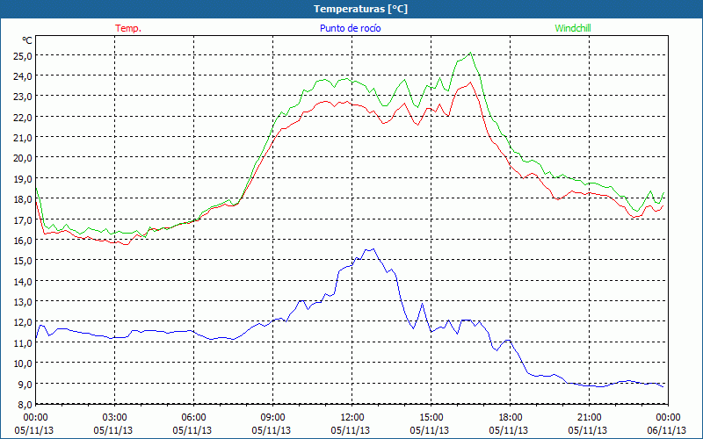Click the green Windchill peak above 25,0
703x439 pixels.
coord(470,53)
